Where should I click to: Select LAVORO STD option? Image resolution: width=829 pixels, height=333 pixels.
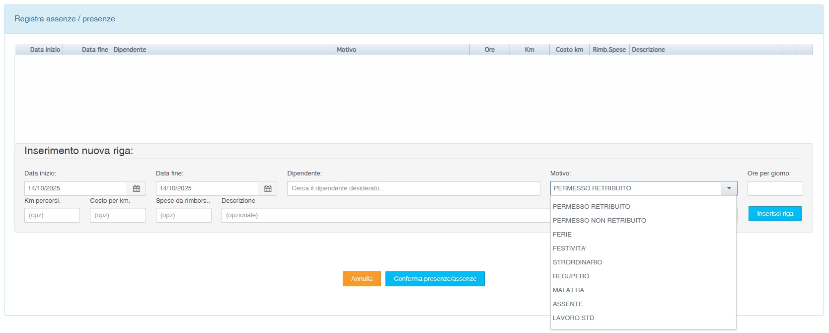point(573,318)
